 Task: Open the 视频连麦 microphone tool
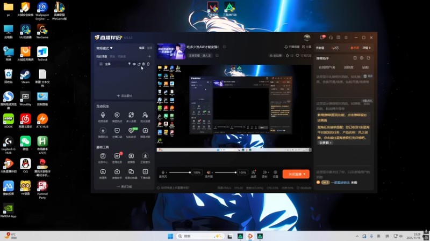tap(103, 115)
